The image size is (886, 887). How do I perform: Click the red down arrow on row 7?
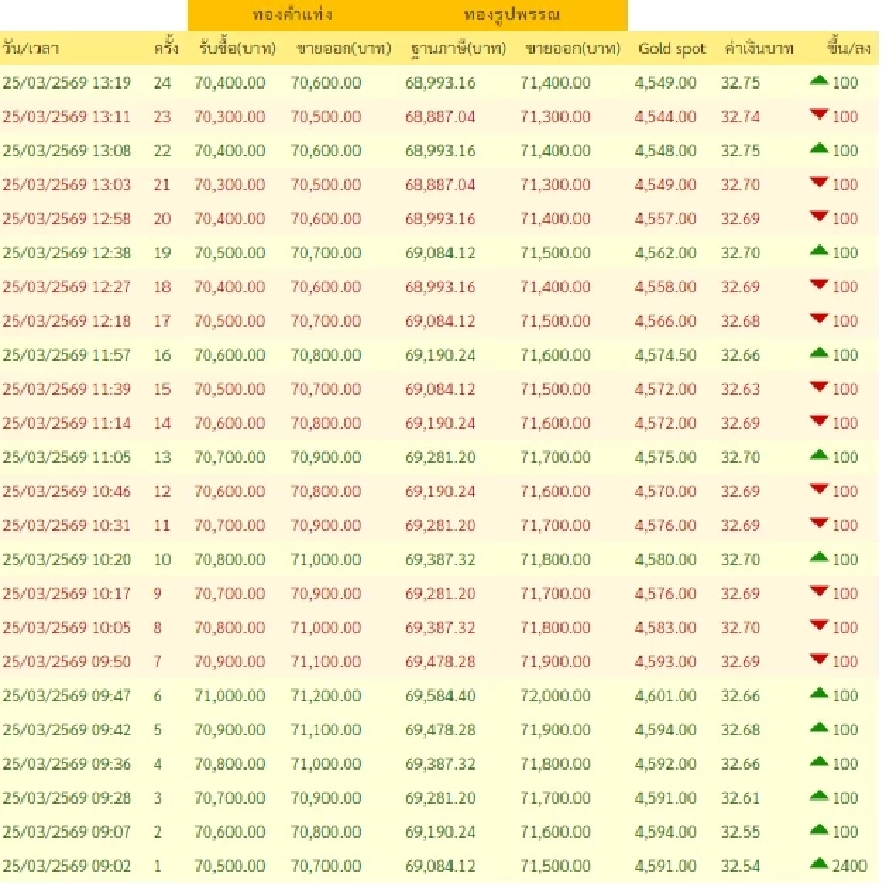pyautogui.click(x=818, y=660)
